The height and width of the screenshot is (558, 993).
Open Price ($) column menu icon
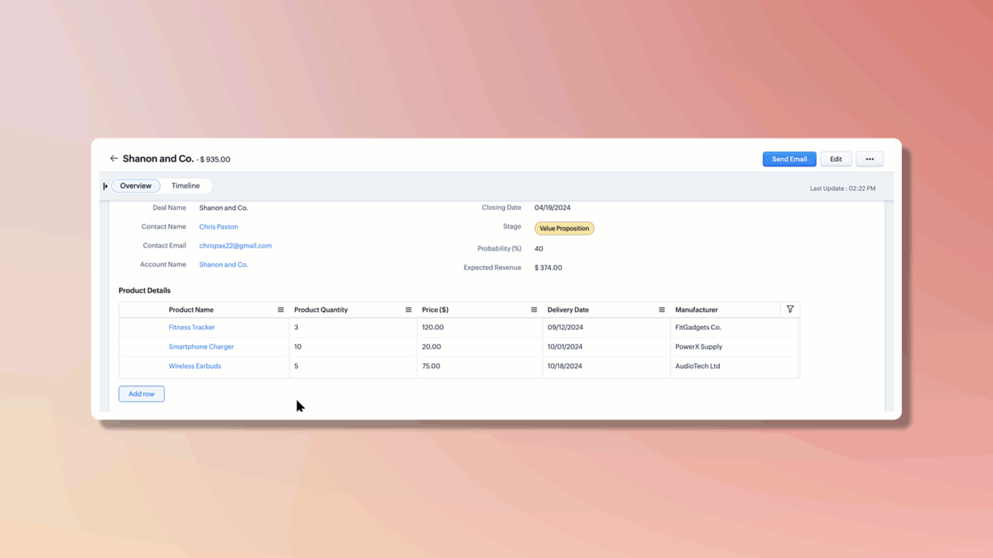pos(534,310)
